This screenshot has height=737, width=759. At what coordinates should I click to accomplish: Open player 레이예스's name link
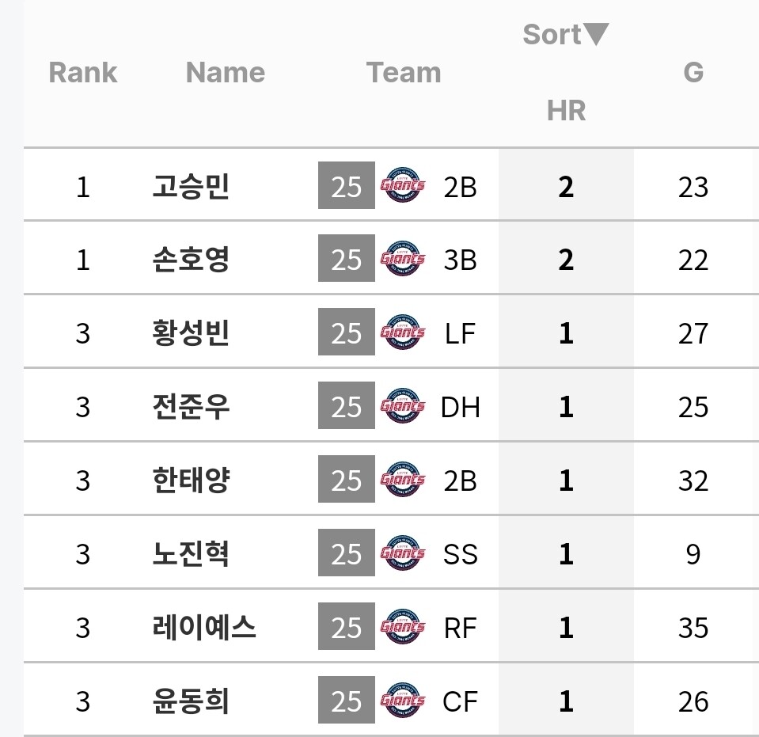204,628
